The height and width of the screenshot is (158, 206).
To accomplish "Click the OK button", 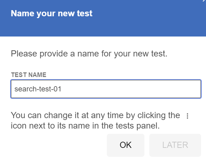I will [x=125, y=145].
